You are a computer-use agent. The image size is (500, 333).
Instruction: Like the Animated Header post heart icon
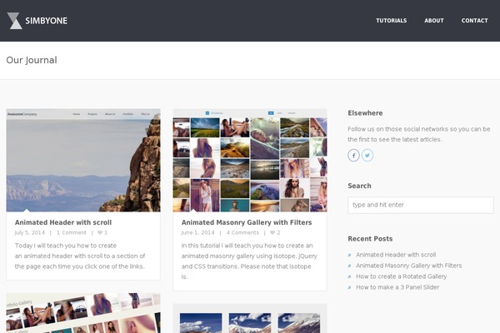point(100,232)
